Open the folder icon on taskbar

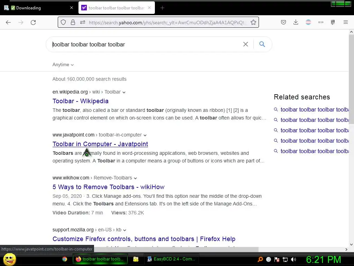[x=136, y=259]
